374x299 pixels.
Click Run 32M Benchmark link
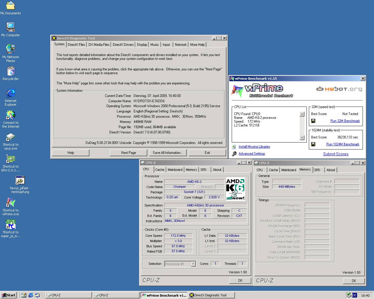pyautogui.click(x=345, y=121)
